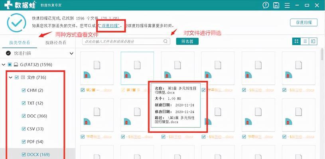Click the 快速扫描 label text
This screenshot has width=325, height=159.
pos(23,53)
